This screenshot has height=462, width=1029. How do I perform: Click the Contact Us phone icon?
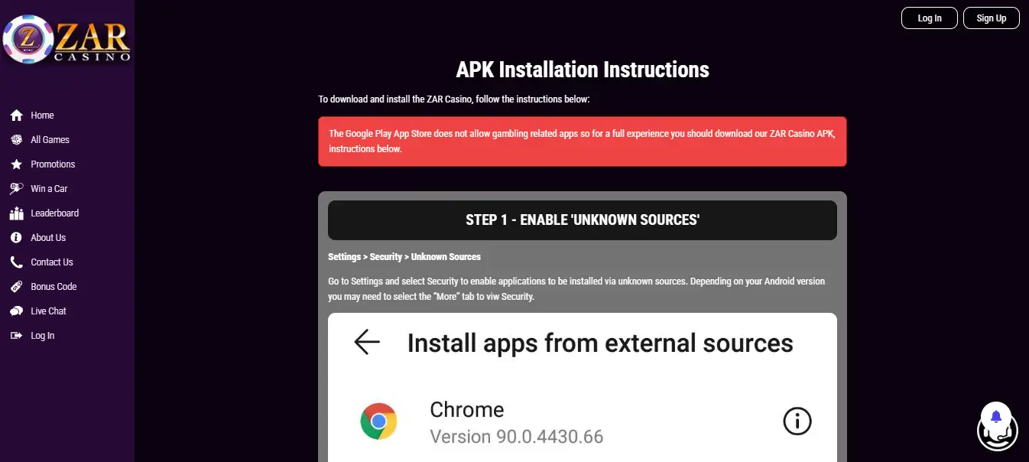(16, 262)
